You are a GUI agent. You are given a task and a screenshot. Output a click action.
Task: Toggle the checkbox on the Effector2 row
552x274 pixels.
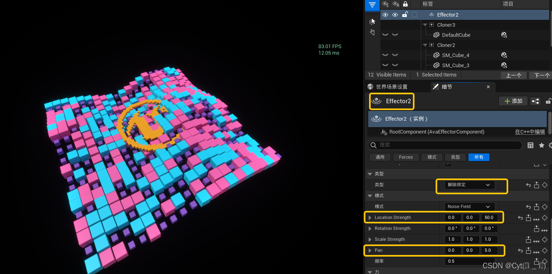point(415,15)
